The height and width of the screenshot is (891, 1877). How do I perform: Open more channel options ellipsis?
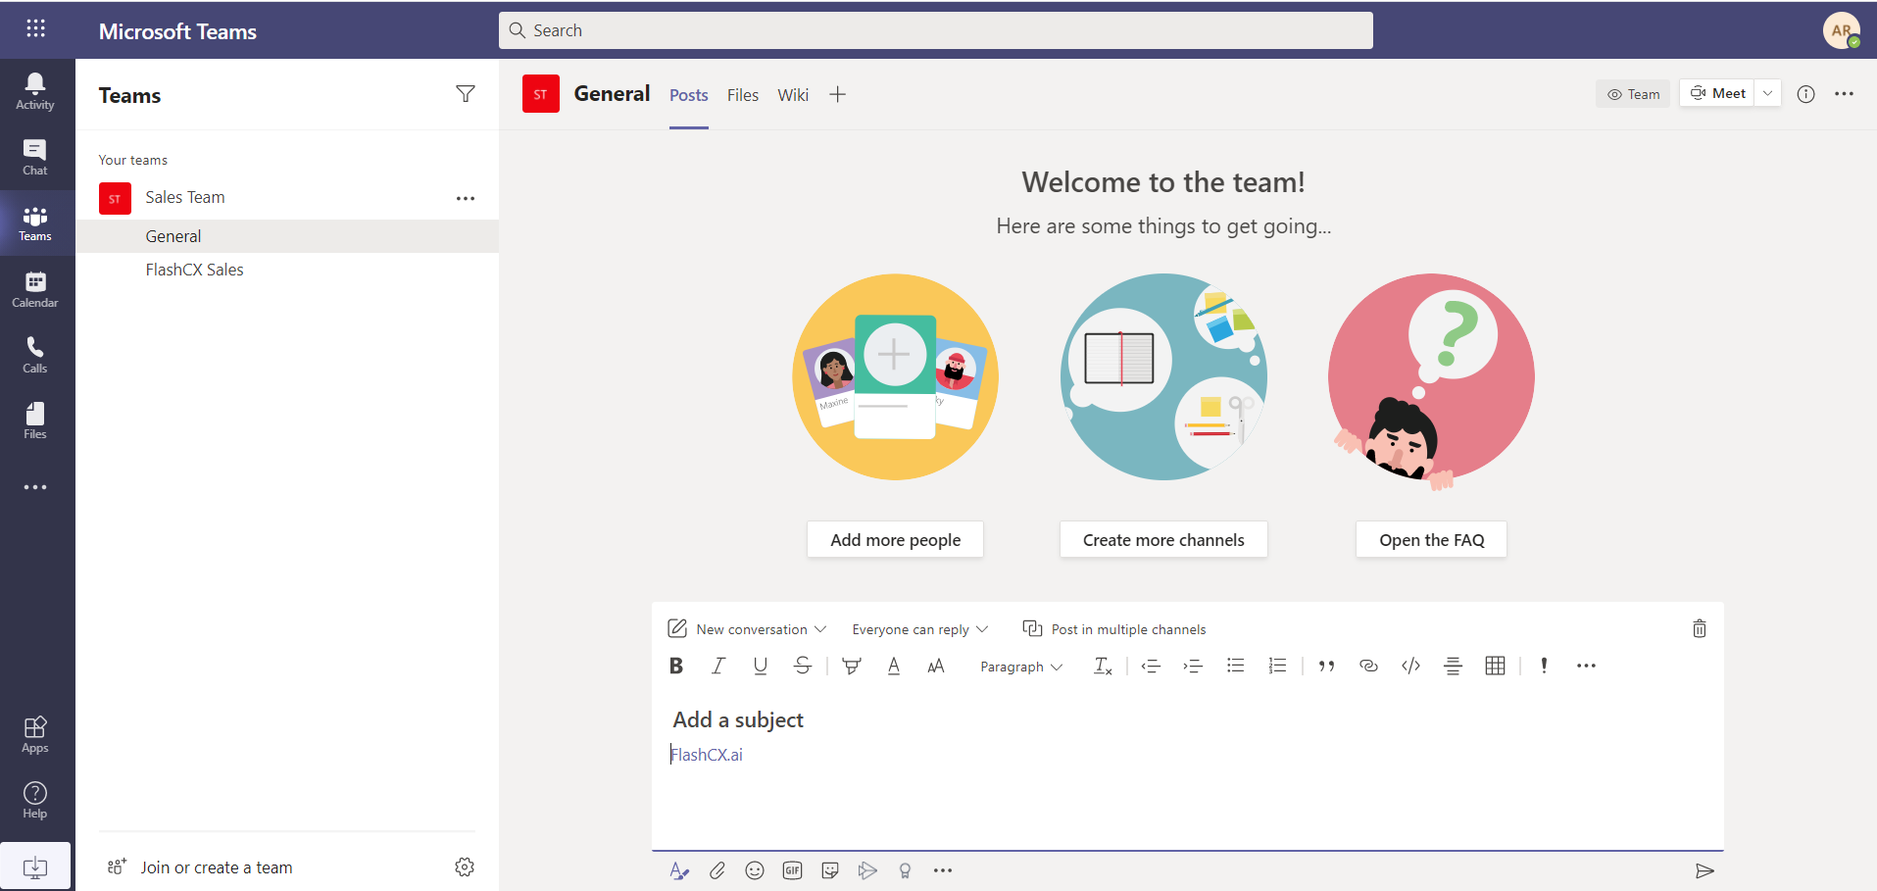point(1844,94)
